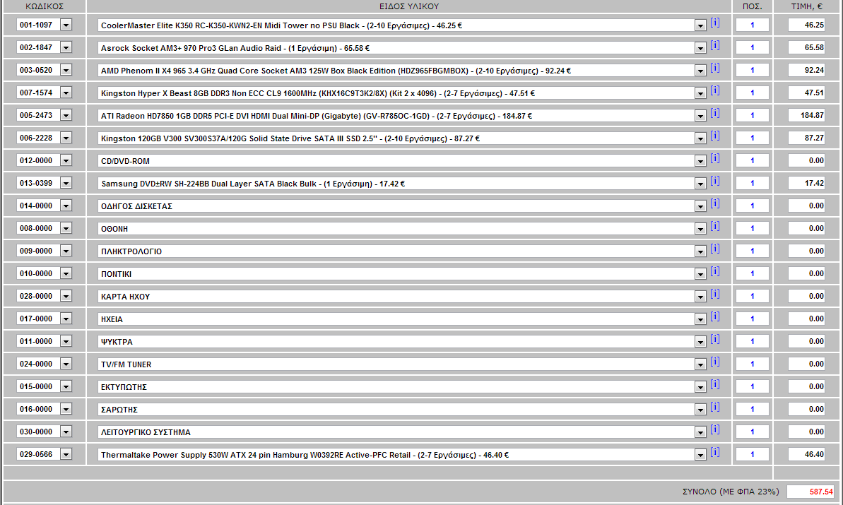Open info link for ΠΛΗΚΤΡΟΛΟΓΙΟ row
The width and height of the screenshot is (843, 505).
pos(715,248)
